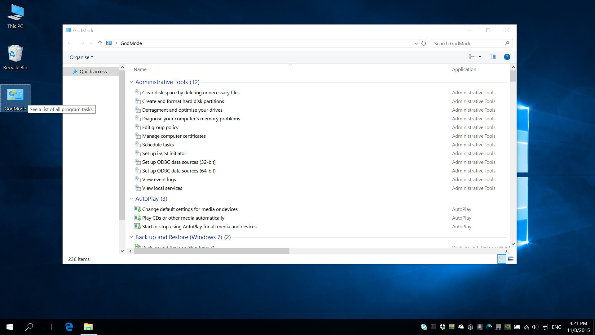This screenshot has width=595, height=335.
Task: Select Manage computer certificates
Action: (x=174, y=136)
